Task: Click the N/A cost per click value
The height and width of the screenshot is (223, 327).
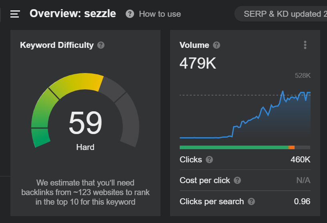Action: click(303, 180)
